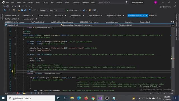Collapse the EditRole method outlining at line 55

15,37
